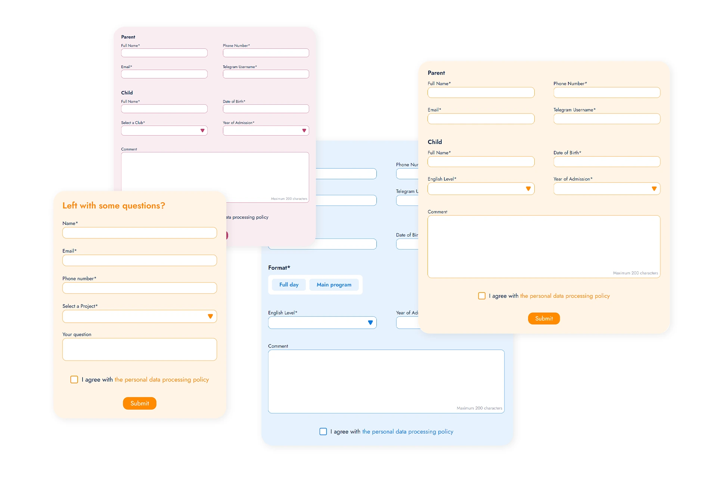Select the Full day format option
717x478 pixels.
(x=289, y=285)
